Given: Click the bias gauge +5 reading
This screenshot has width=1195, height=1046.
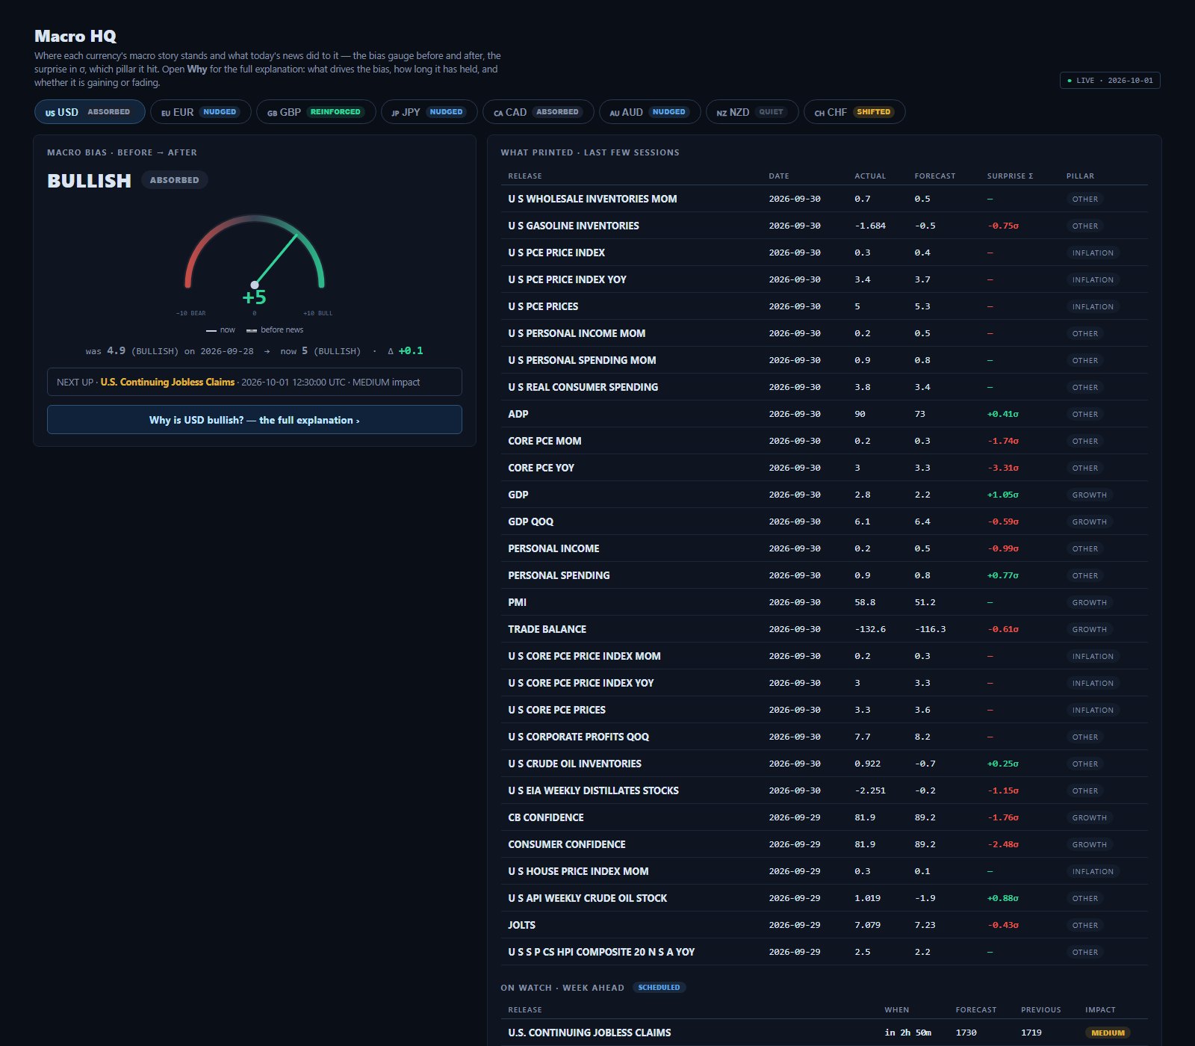Looking at the screenshot, I should tap(254, 297).
